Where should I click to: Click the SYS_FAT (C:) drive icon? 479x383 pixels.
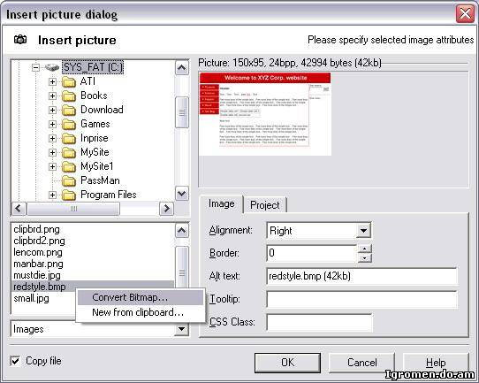(x=52, y=67)
